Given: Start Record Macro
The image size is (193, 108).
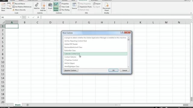Looking at the screenshot, I should (19, 4).
